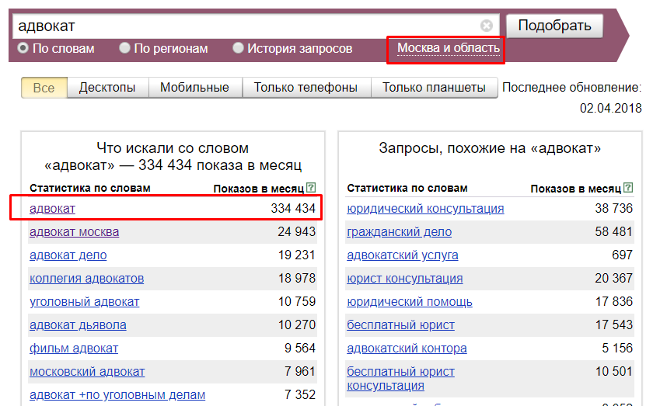Screen dimensions: 667x406
Task: Open help icon next to right 'Показов в месяц'
Action: tap(628, 187)
